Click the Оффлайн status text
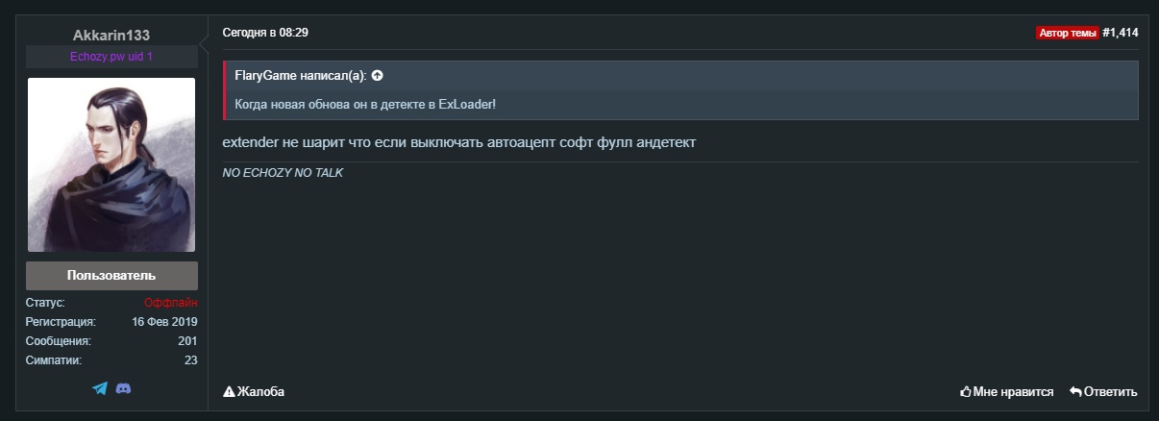Viewport: 1159px width, 421px height. pos(171,303)
